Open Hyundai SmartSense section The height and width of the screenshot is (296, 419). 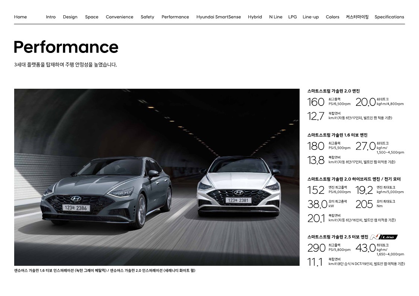(219, 17)
